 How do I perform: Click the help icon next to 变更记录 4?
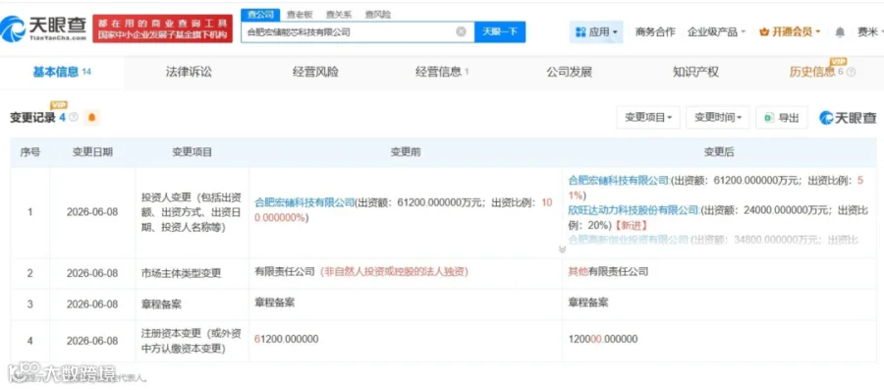(74, 117)
